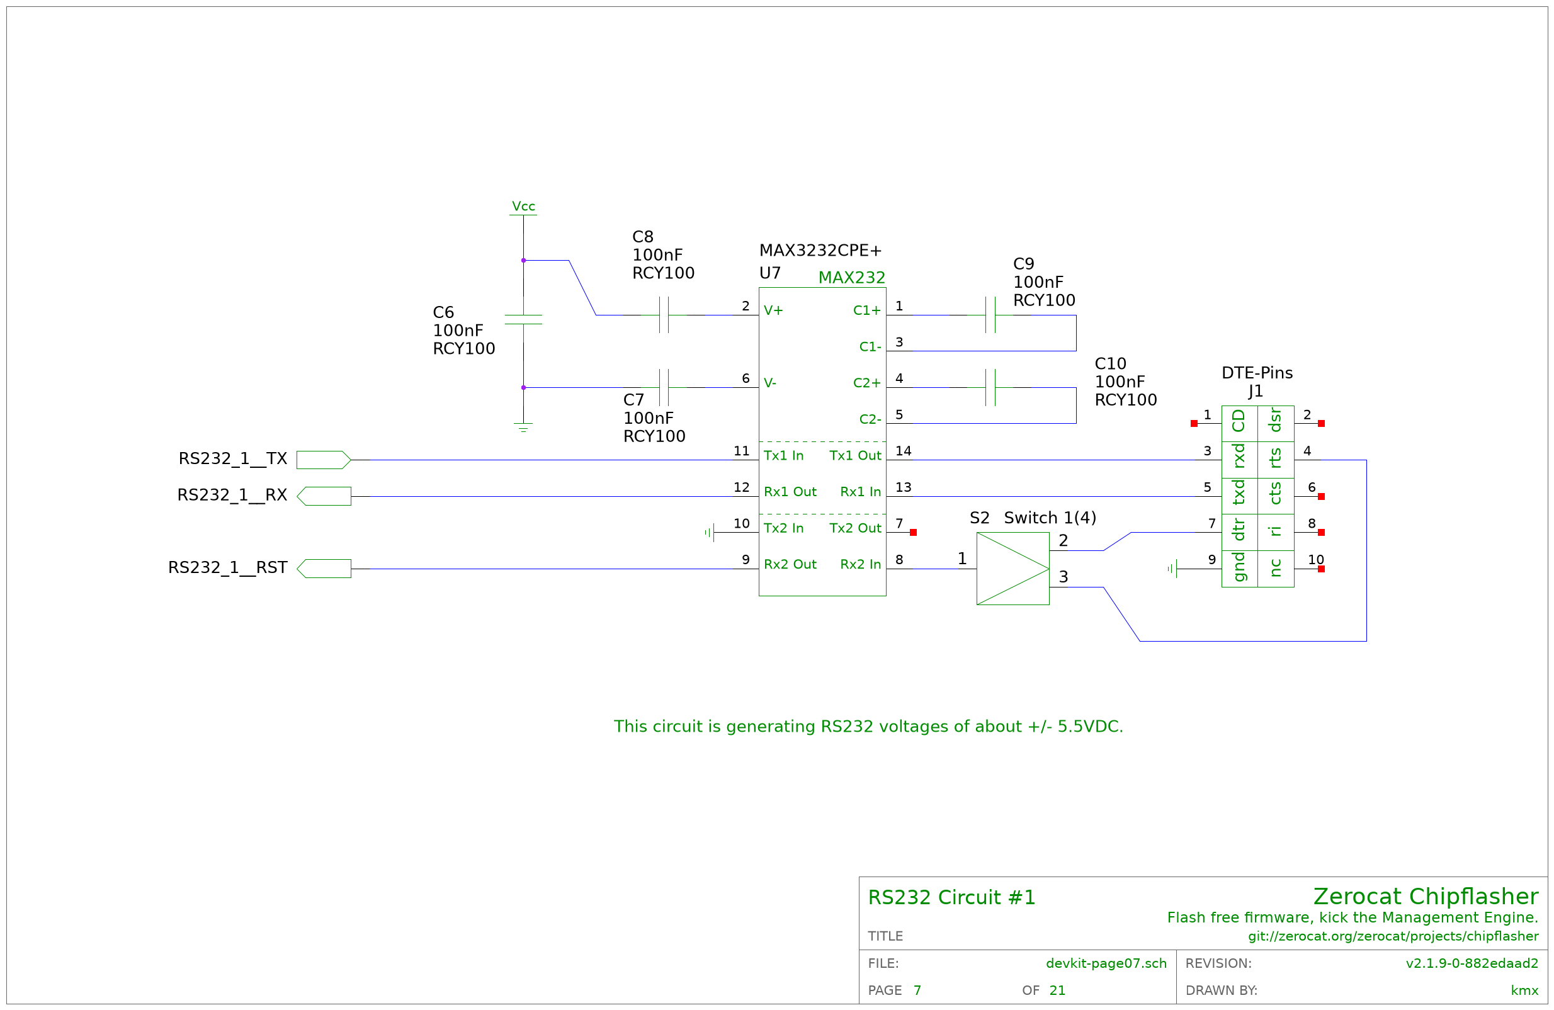Image resolution: width=1554 pixels, height=1010 pixels.
Task: Click the devkit-page07.sch file name
Action: pos(1106,963)
